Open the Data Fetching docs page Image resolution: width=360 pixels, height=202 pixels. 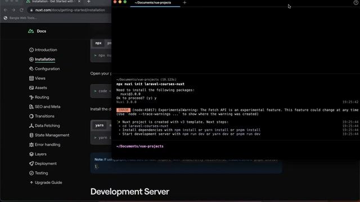[x=47, y=126]
